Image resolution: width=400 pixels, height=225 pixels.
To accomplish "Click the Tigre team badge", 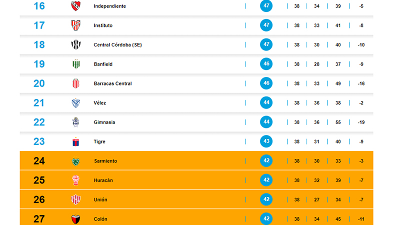I will click(x=76, y=141).
